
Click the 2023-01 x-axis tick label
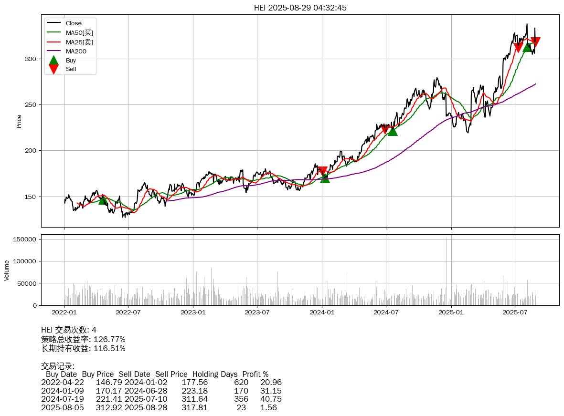click(193, 313)
